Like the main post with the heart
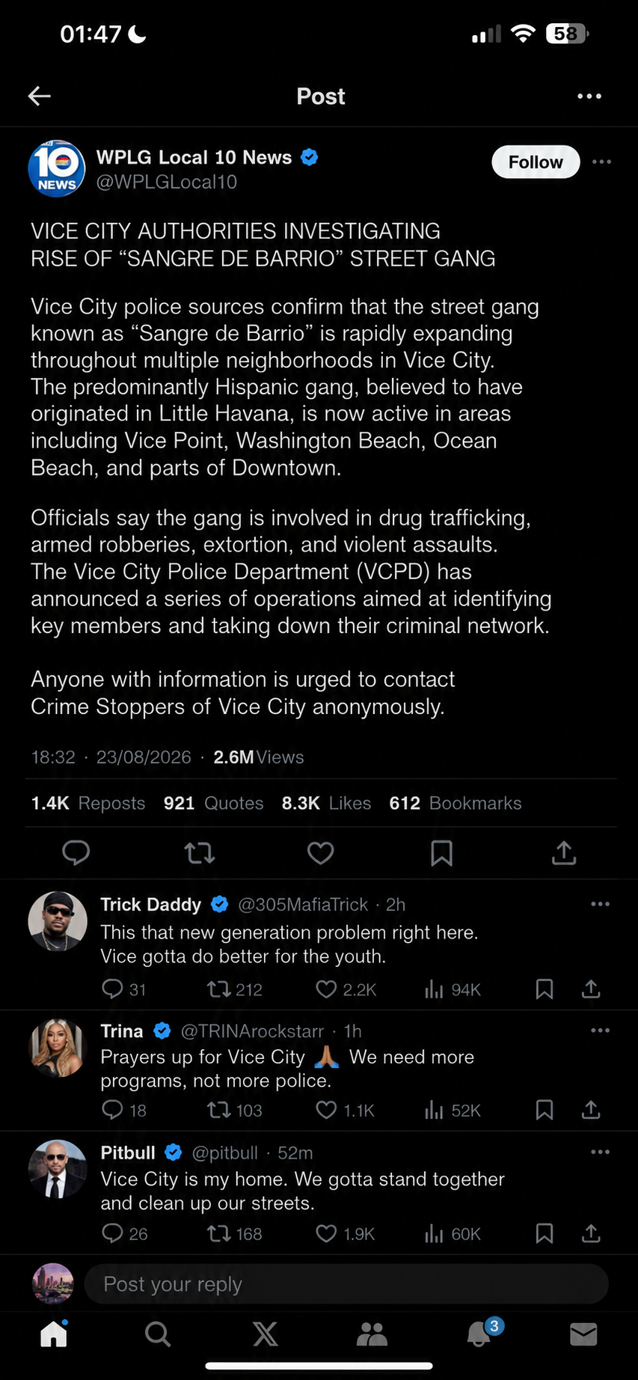Screen dimensions: 638x1380 pyautogui.click(x=320, y=852)
